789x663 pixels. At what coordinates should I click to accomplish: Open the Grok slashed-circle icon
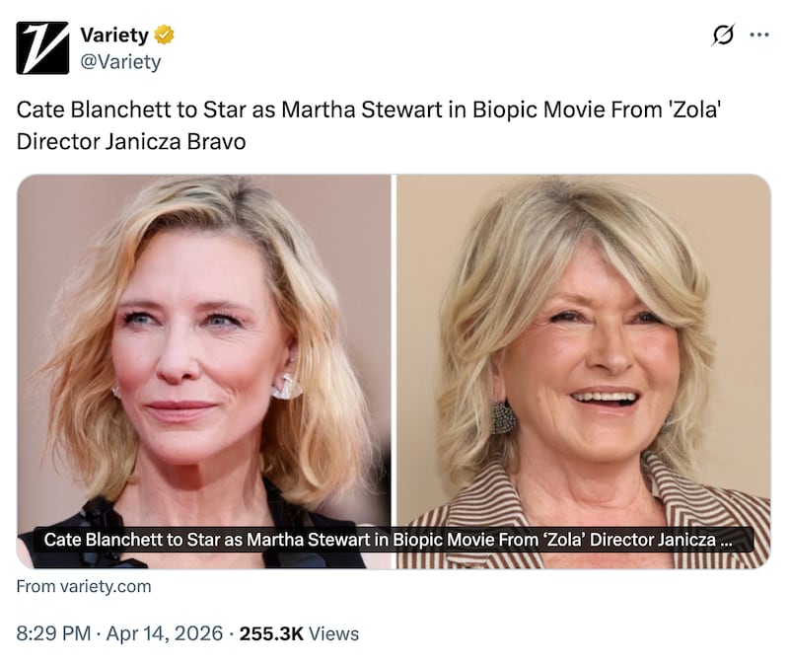click(x=723, y=35)
